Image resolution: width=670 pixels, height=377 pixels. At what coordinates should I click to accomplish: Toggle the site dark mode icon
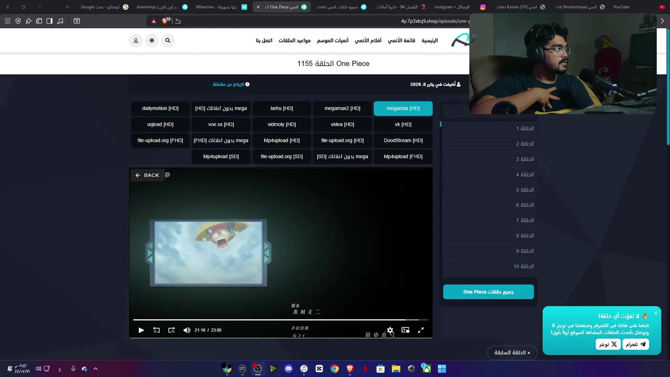pyautogui.click(x=152, y=40)
